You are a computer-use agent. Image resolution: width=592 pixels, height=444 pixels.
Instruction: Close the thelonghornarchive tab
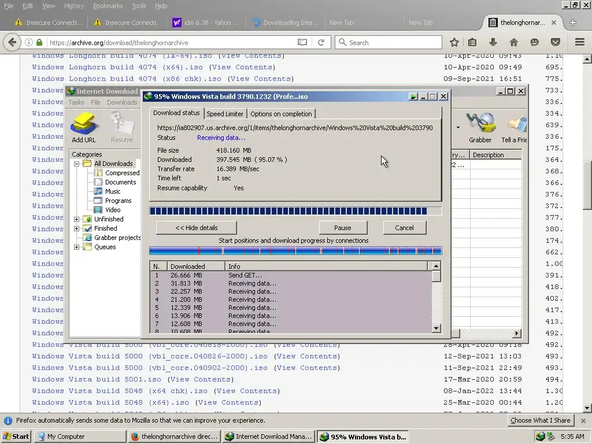[554, 23]
